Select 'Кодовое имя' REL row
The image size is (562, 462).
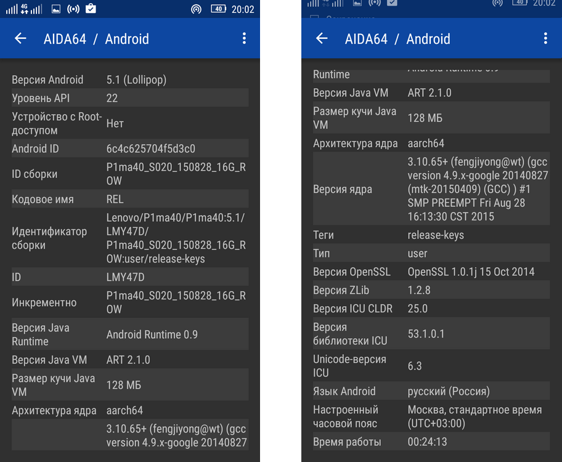[x=130, y=199]
